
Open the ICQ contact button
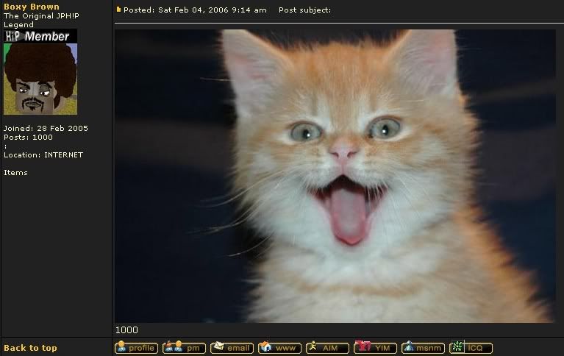(x=471, y=348)
